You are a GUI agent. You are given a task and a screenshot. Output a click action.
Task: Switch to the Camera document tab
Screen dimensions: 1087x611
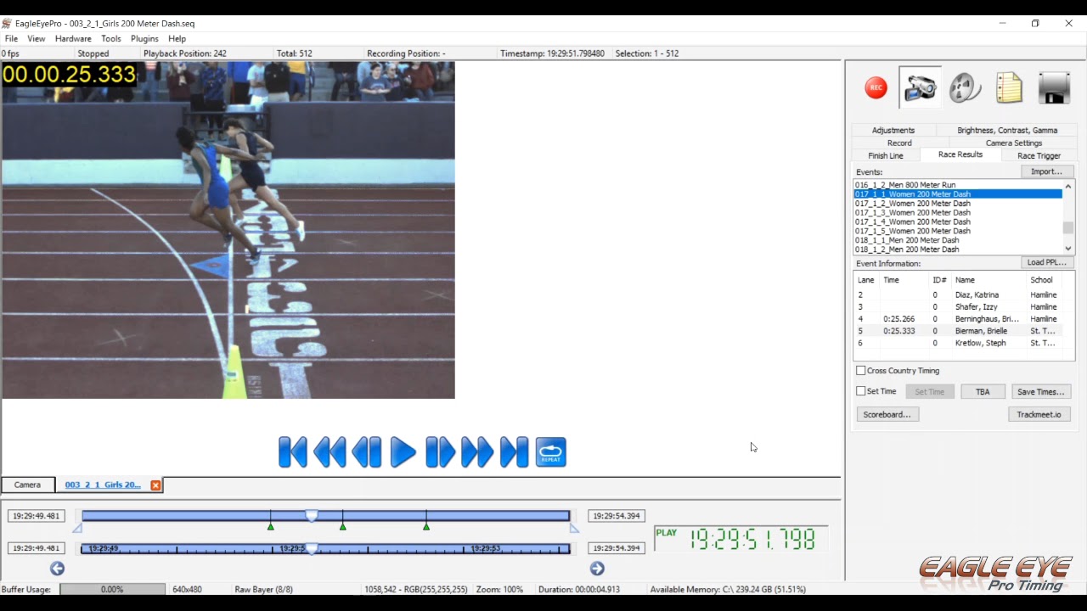(27, 485)
